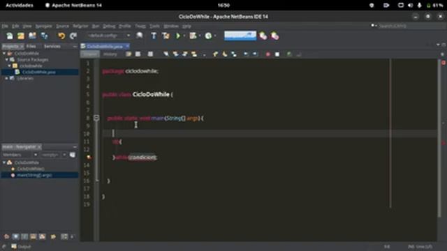Click the Source view button

point(90,54)
